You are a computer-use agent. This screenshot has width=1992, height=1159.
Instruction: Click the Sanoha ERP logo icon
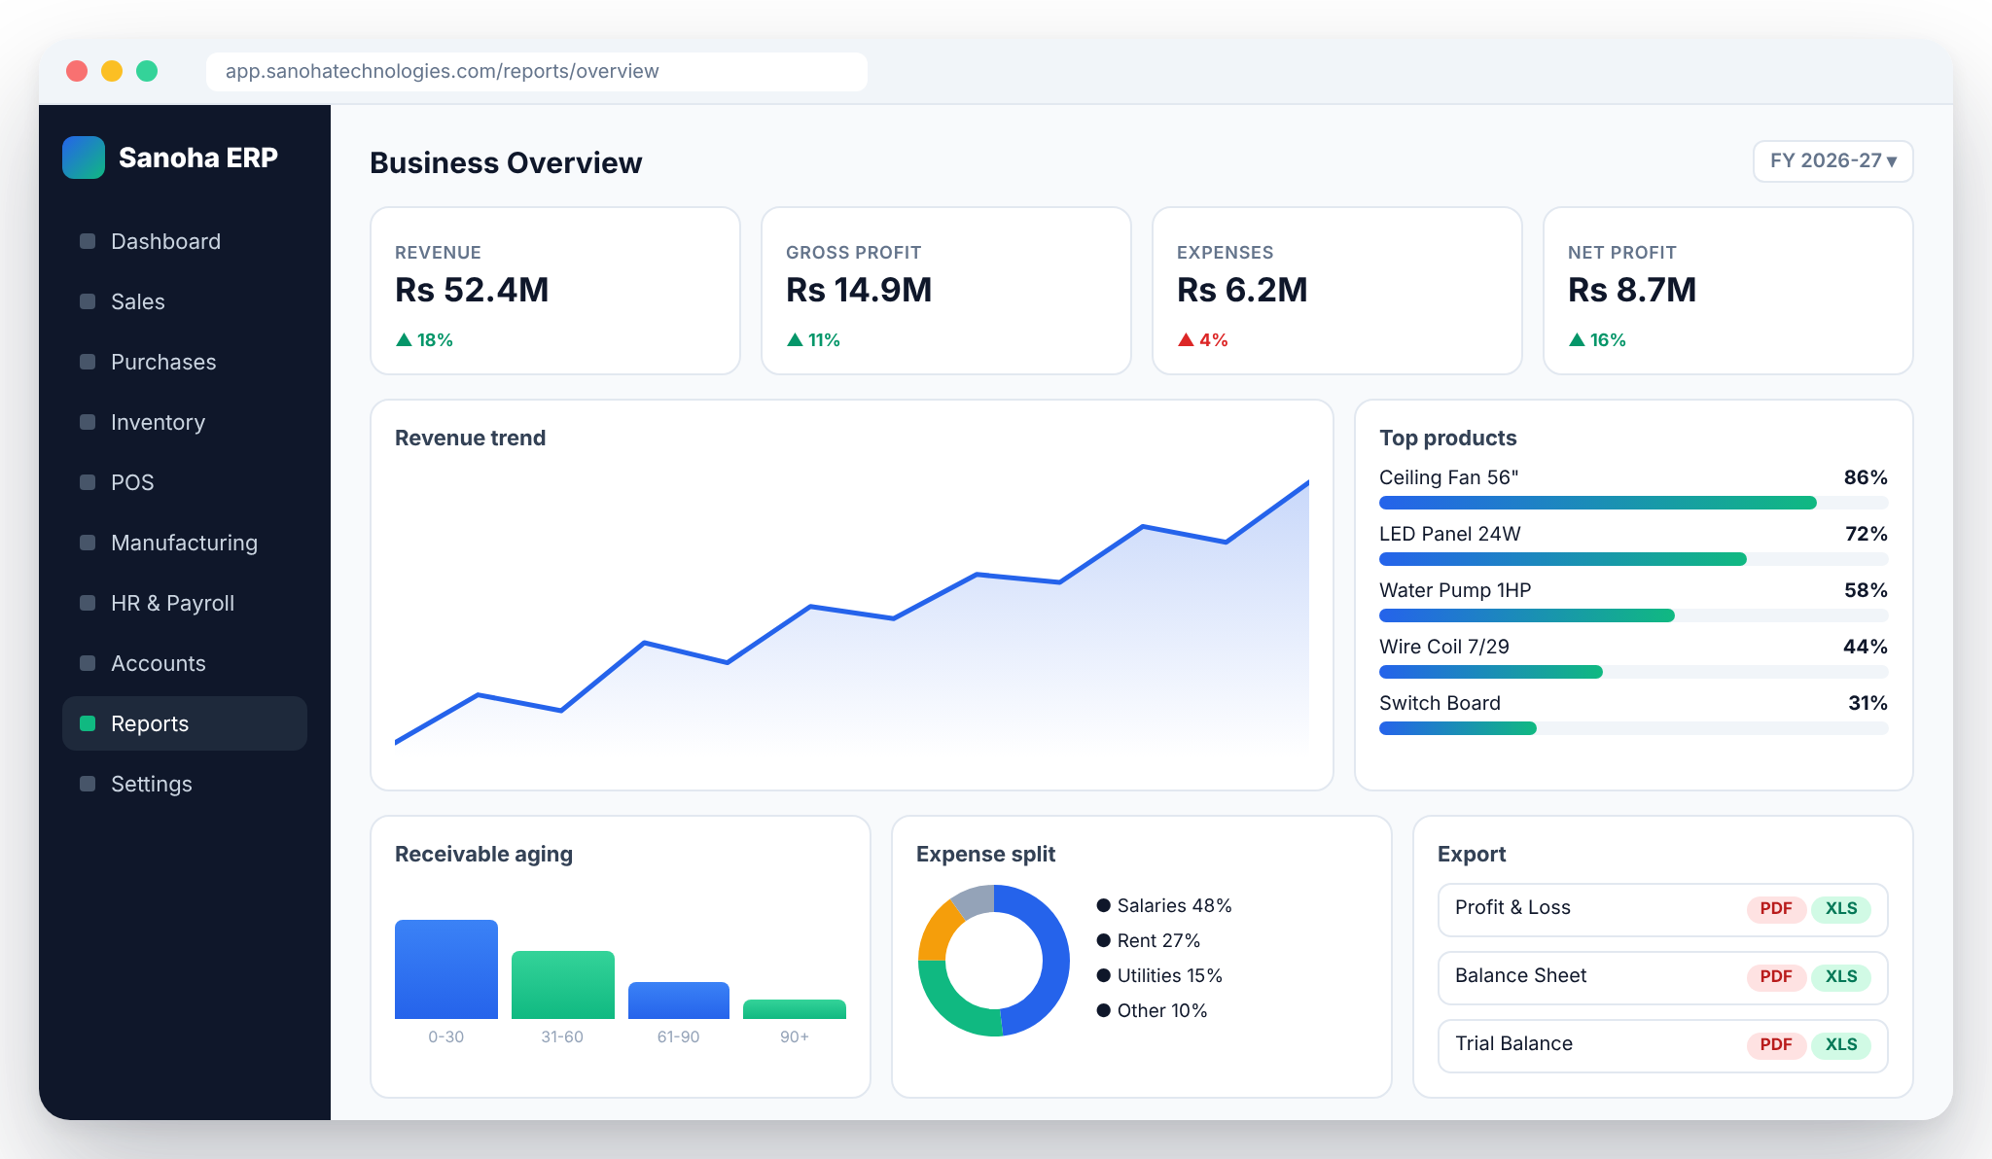coord(84,158)
